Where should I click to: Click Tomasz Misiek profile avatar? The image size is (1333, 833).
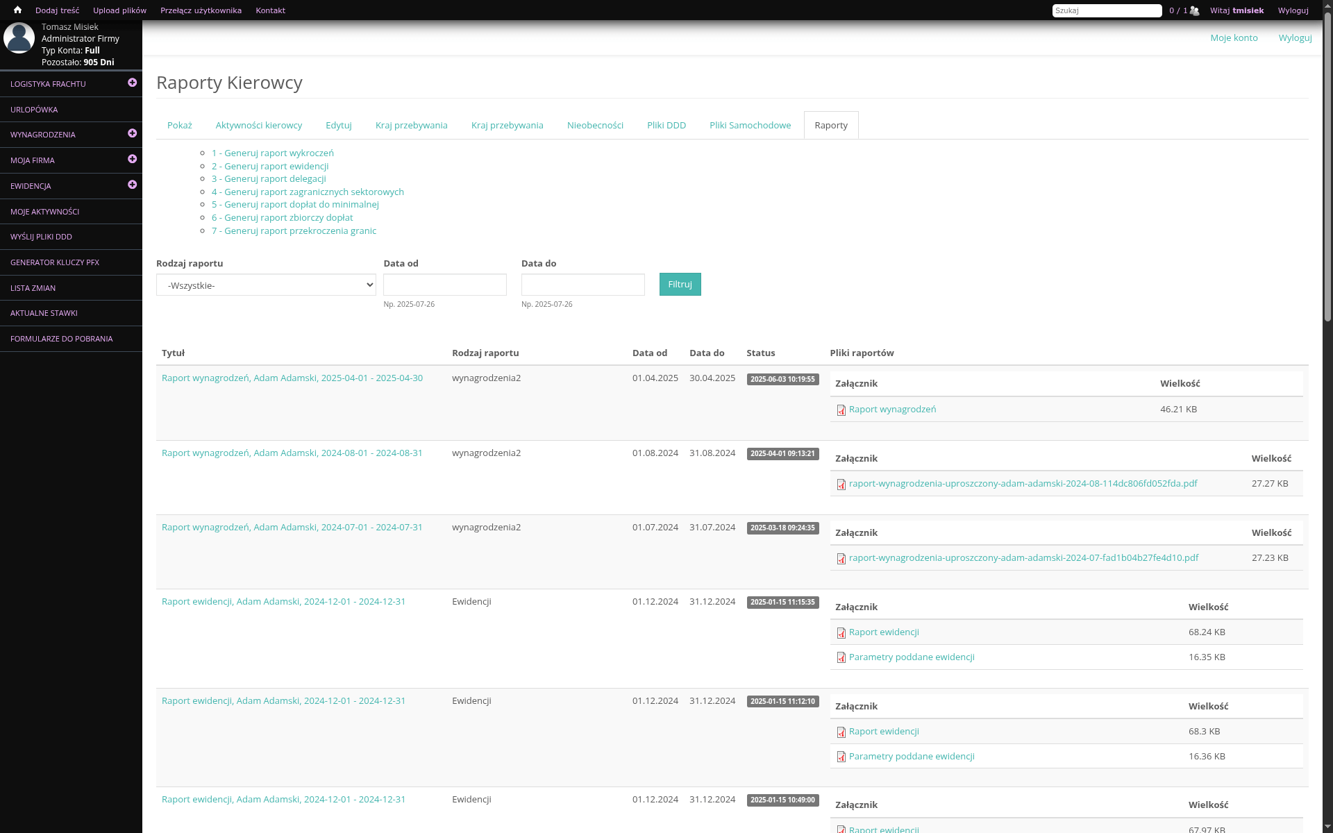(19, 38)
